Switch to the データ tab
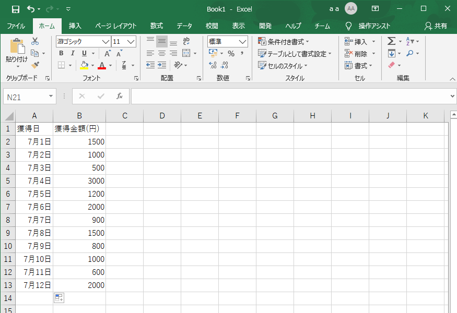457x313 pixels. click(x=184, y=26)
